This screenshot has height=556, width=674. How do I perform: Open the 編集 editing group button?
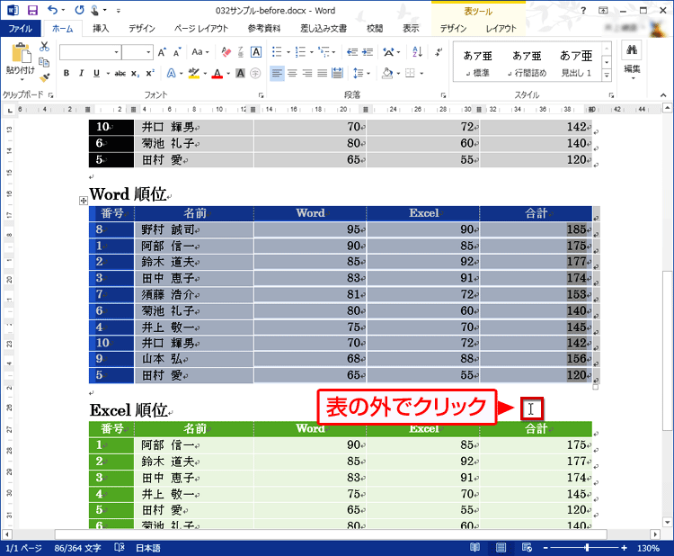[632, 61]
